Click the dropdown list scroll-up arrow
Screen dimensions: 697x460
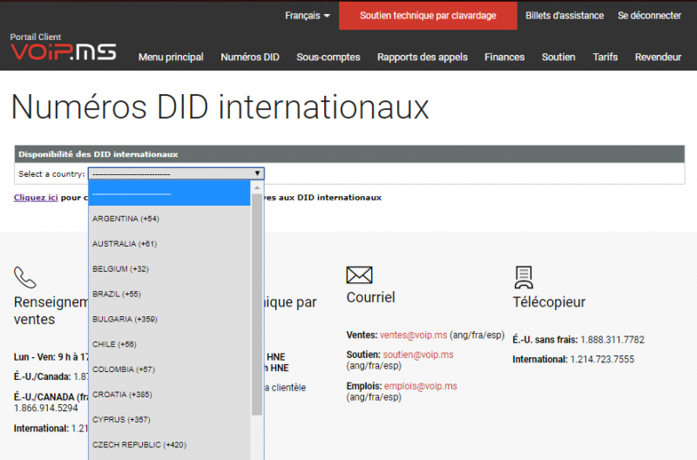point(257,188)
